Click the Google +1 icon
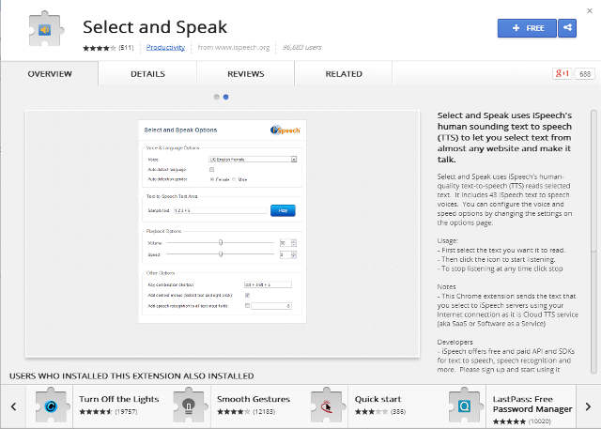The height and width of the screenshot is (429, 601). [x=562, y=73]
